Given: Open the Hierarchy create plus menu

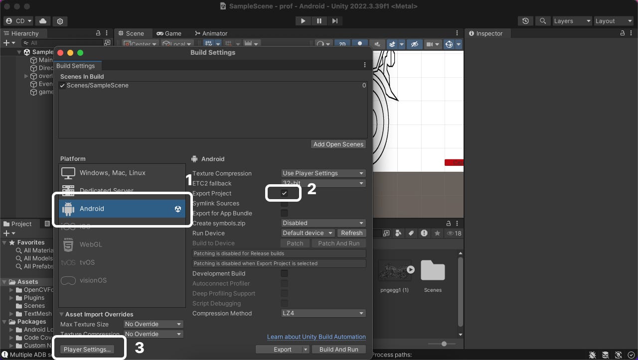Looking at the screenshot, I should coord(9,43).
